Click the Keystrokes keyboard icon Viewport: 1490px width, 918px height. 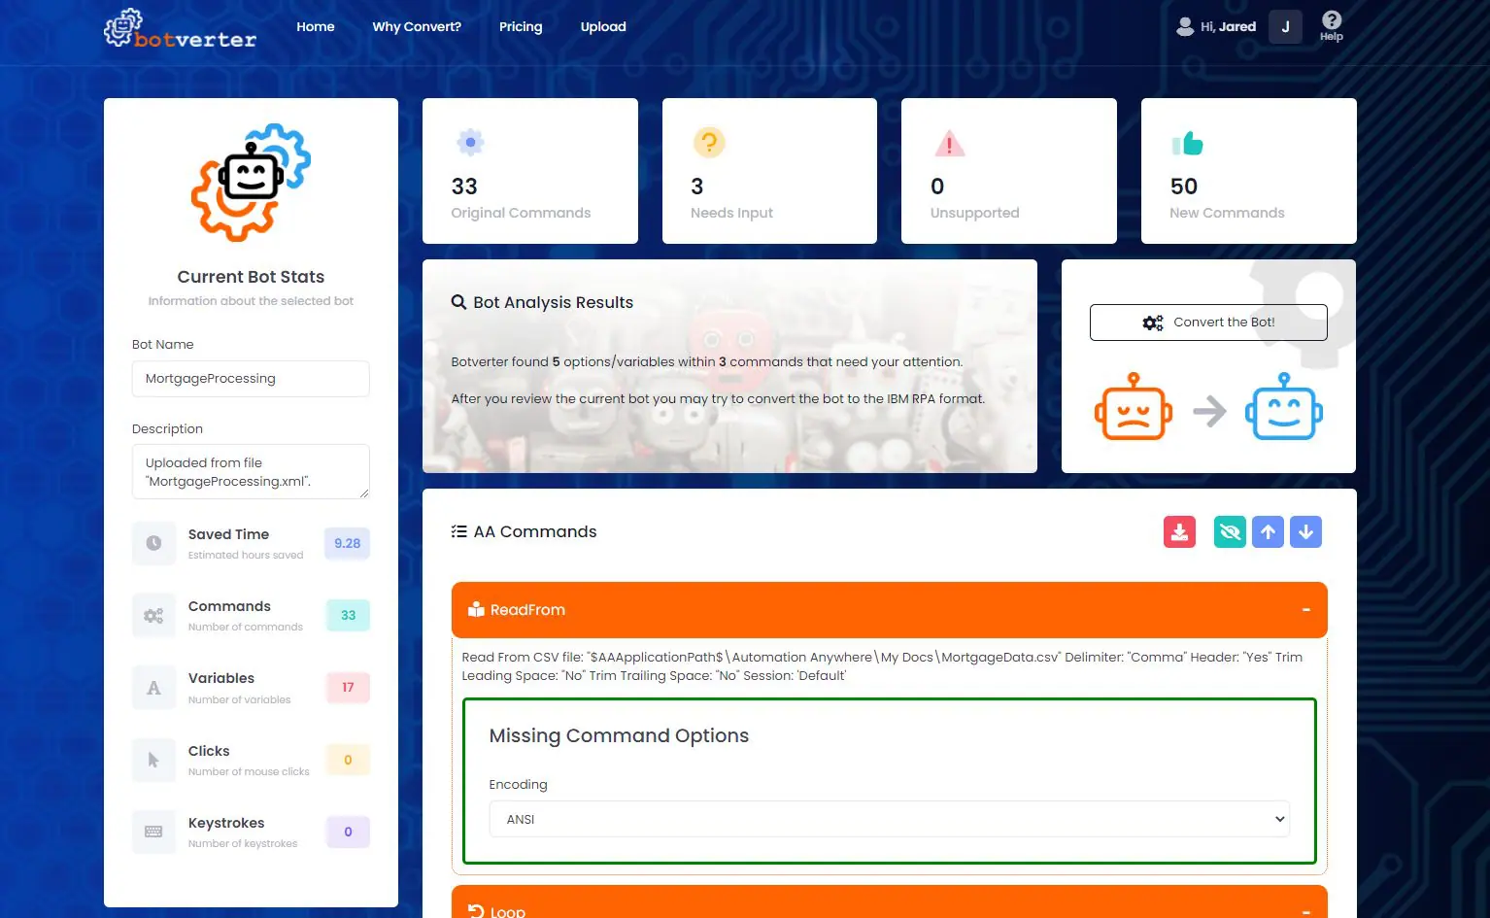(153, 832)
